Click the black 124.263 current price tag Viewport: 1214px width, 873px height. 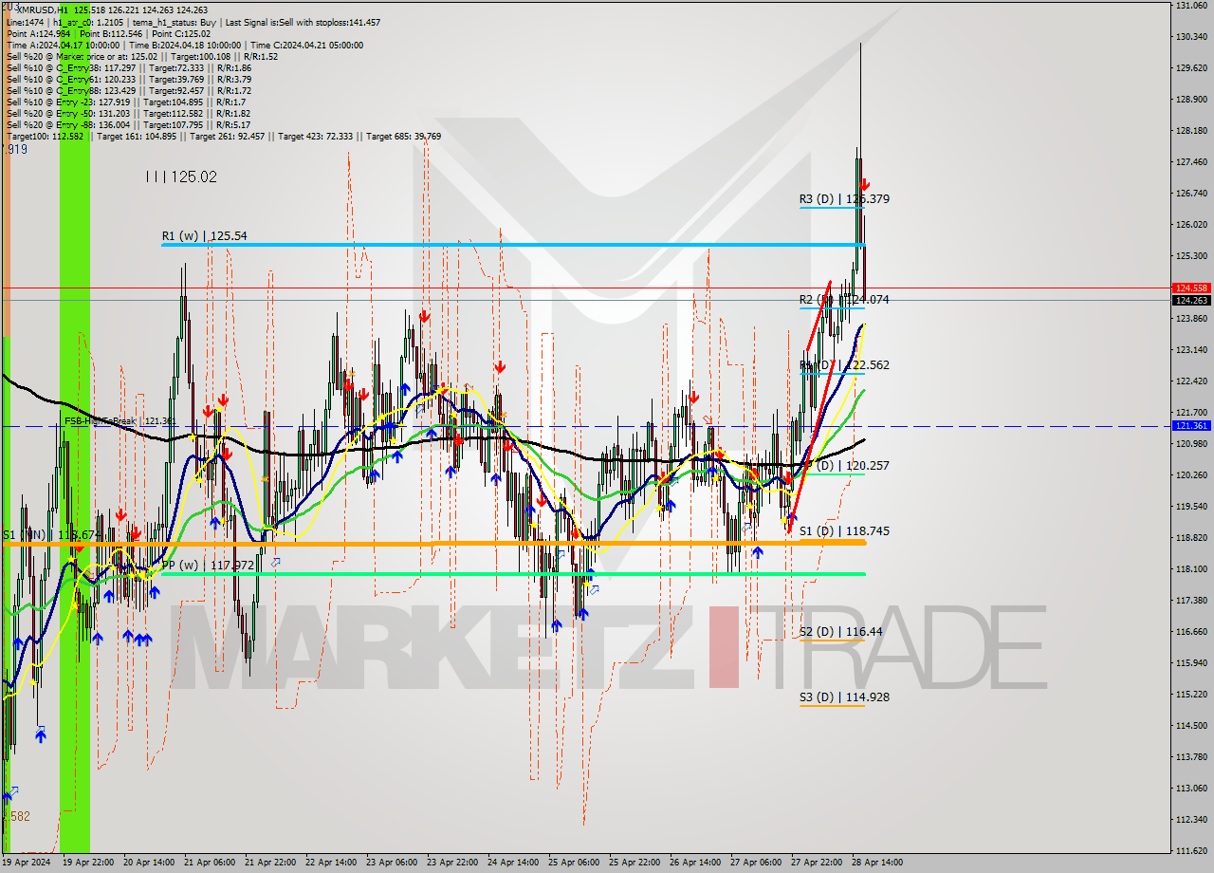point(1191,300)
